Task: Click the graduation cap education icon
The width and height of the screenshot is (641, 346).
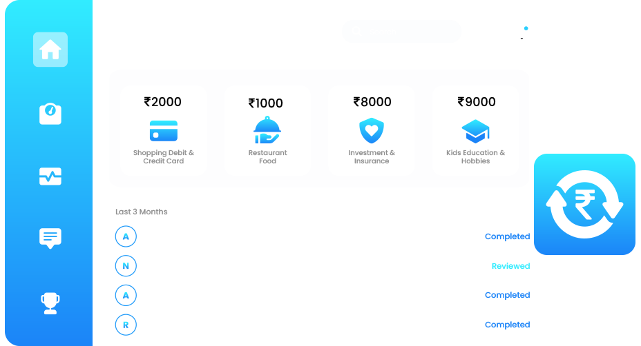Action: (475, 130)
